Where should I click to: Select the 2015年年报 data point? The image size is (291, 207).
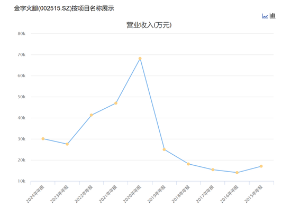(261, 166)
